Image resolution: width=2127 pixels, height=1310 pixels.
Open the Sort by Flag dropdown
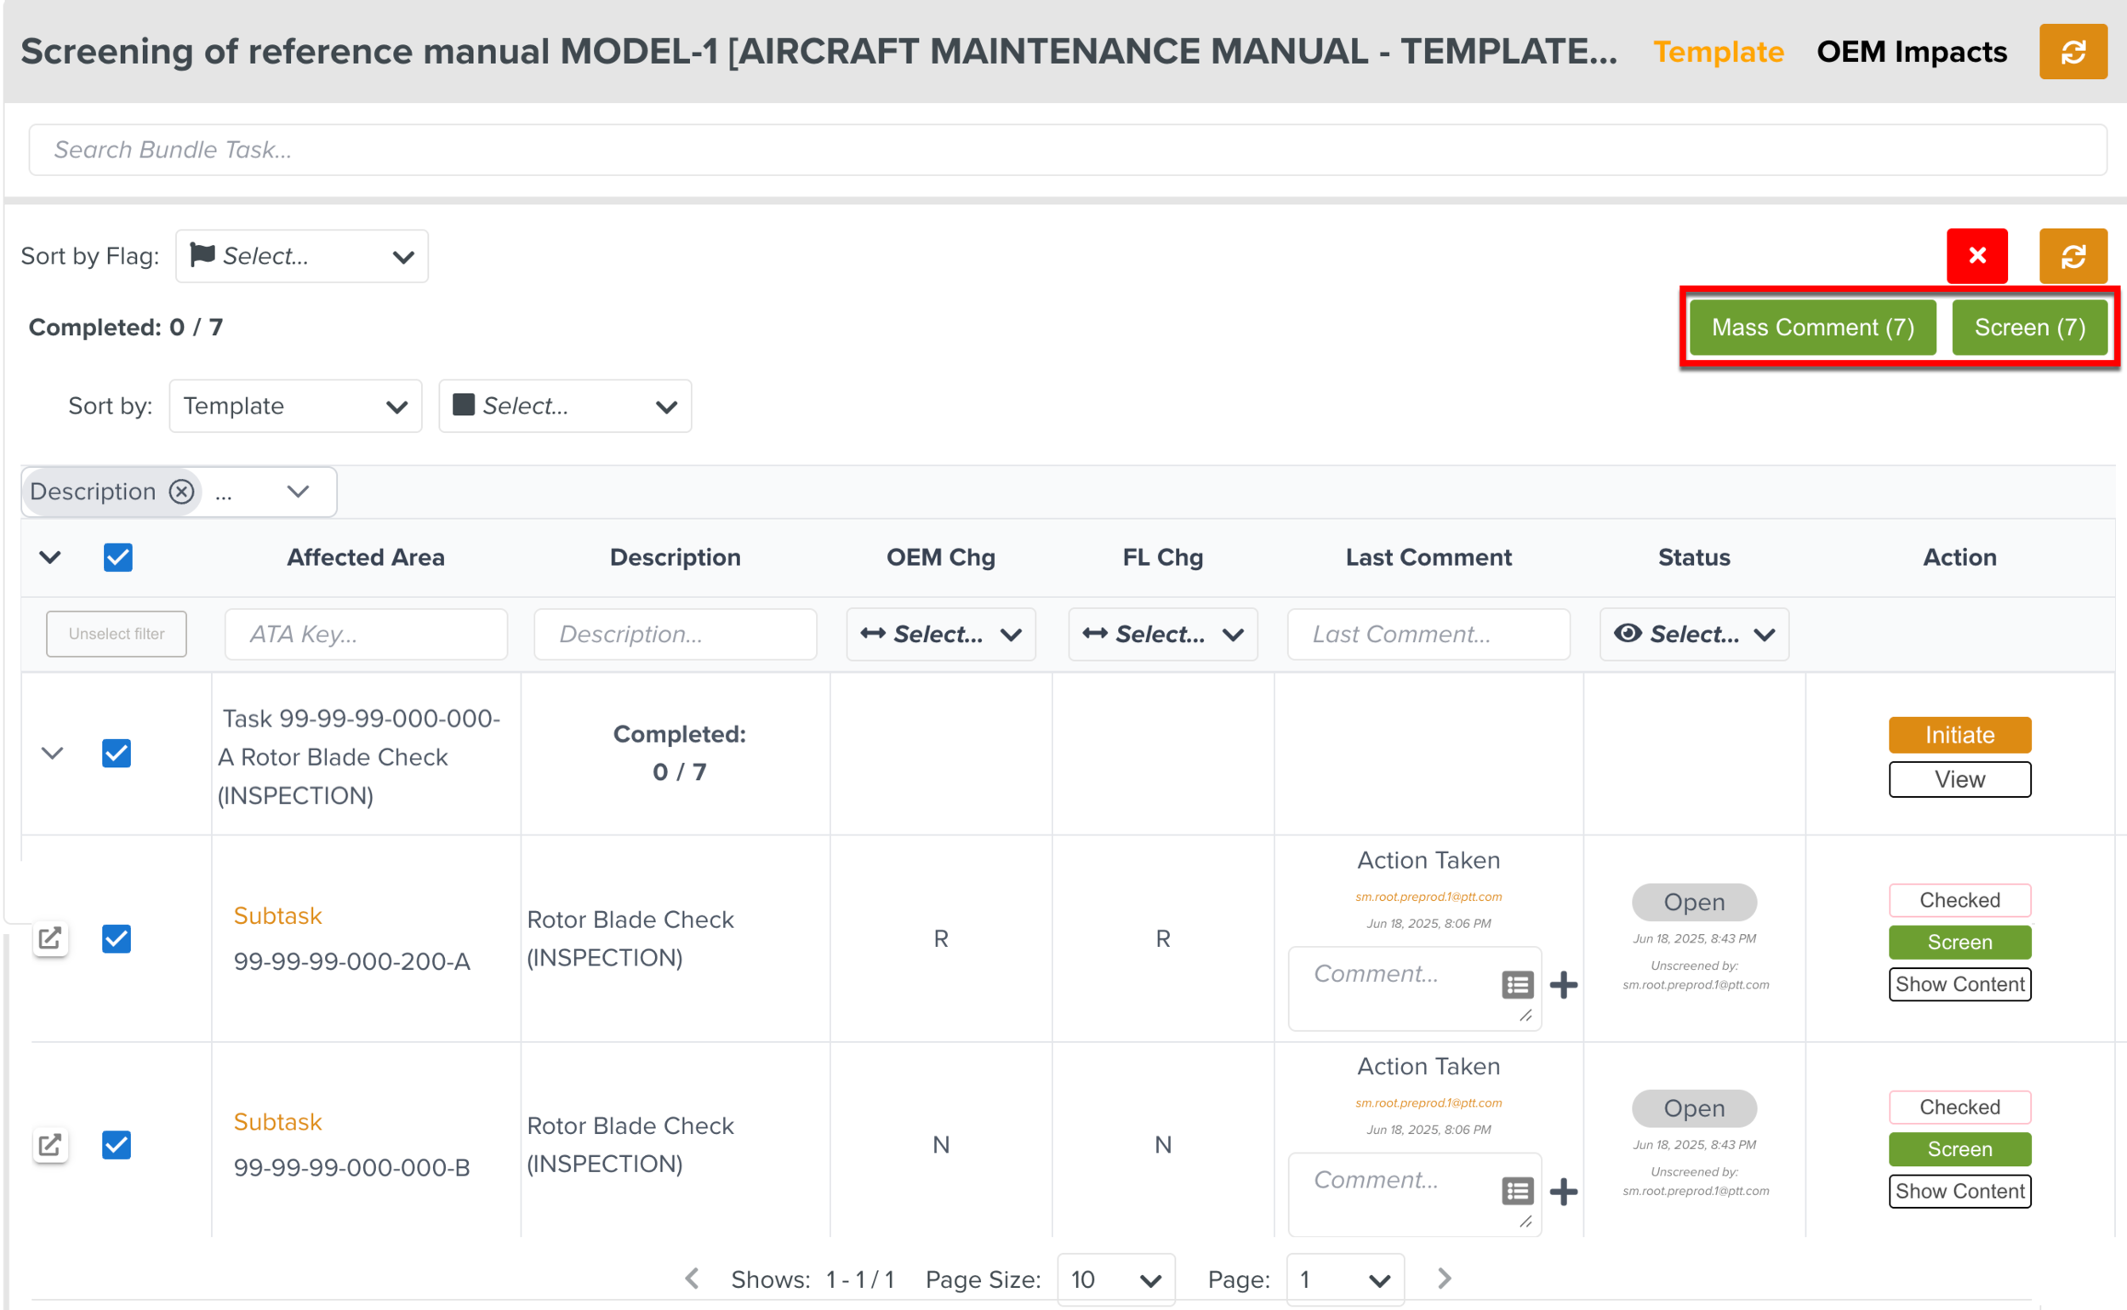tap(301, 256)
